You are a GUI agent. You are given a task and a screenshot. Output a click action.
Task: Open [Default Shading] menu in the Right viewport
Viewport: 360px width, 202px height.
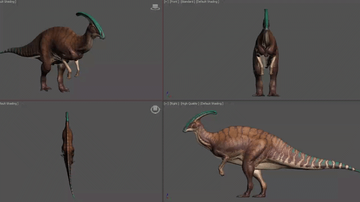point(211,104)
